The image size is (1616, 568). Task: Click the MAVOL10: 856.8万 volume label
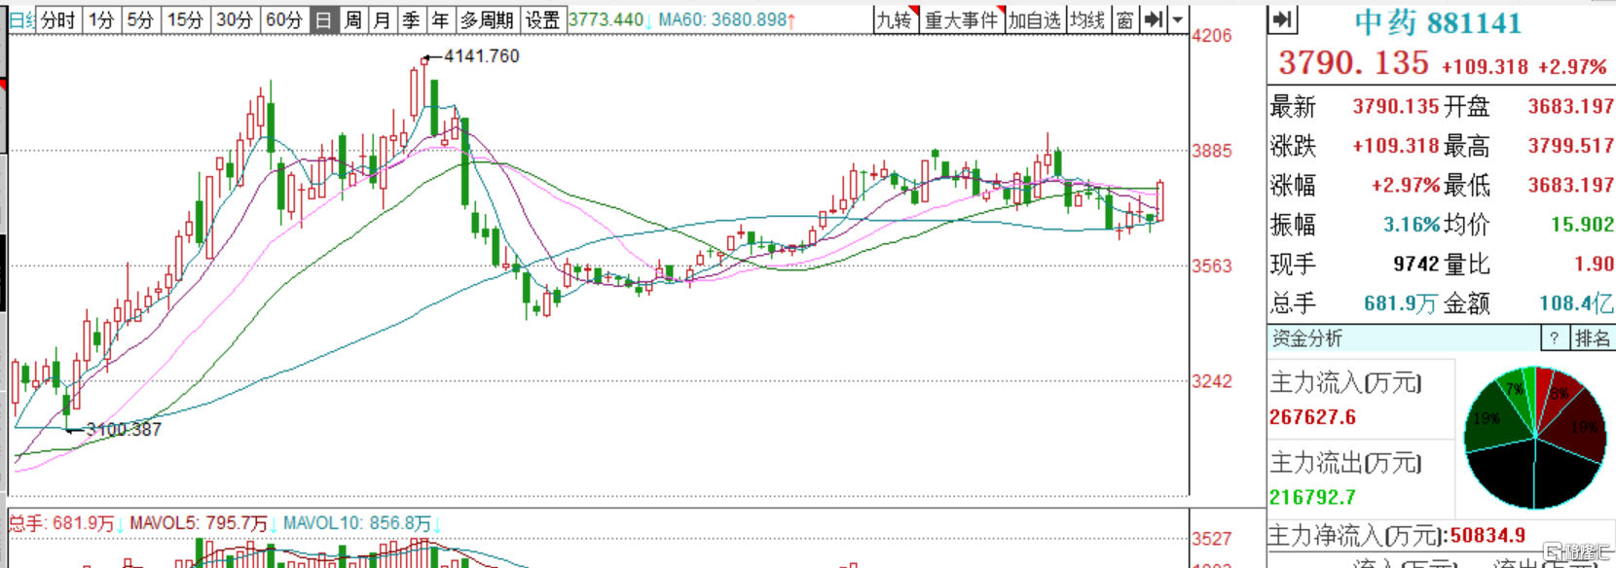(357, 523)
